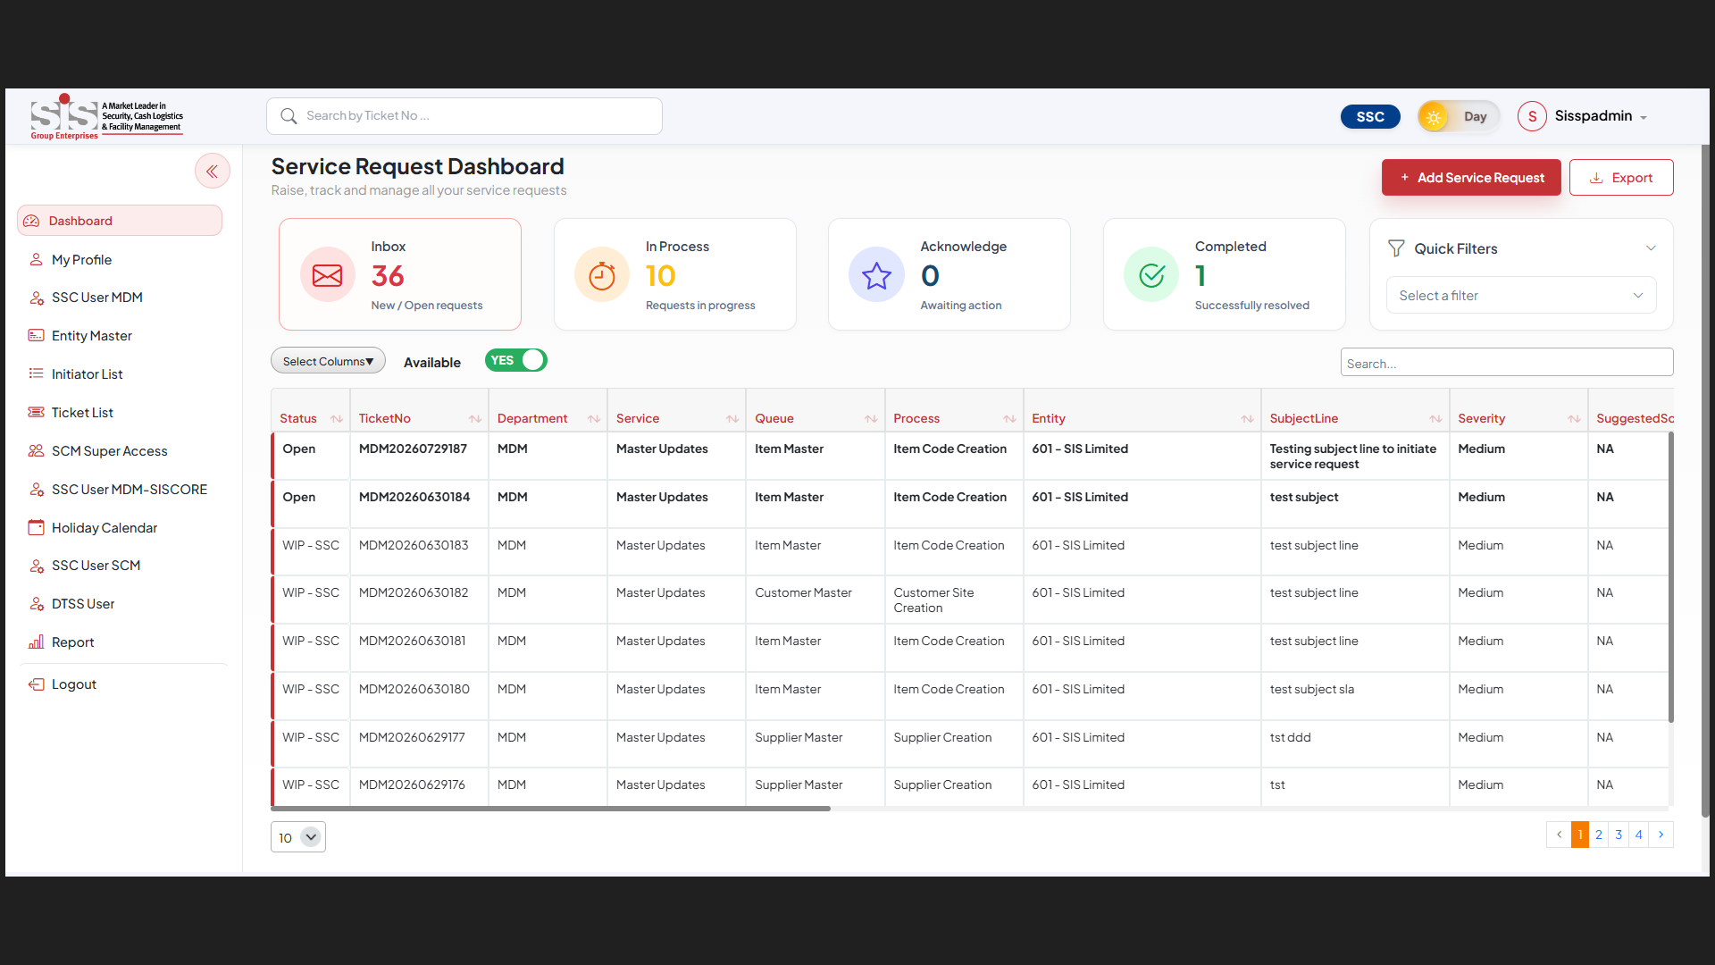Click the SSC User MDM icon
The height and width of the screenshot is (965, 1715).
(36, 298)
